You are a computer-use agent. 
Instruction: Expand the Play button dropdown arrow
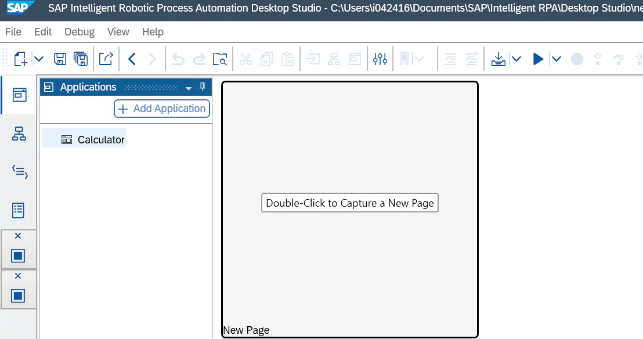click(556, 59)
